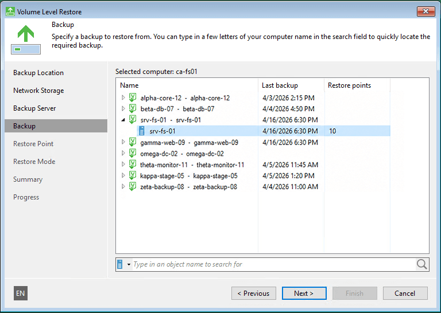Select the child srv-fs-01 computer row

pyautogui.click(x=264, y=131)
